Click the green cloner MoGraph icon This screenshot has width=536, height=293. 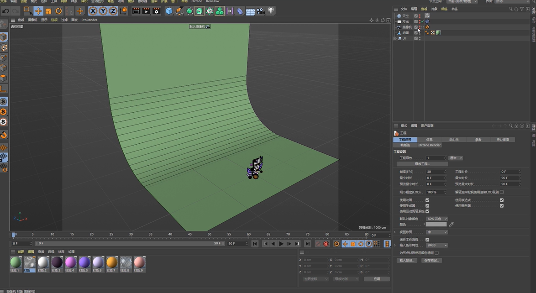tap(220, 11)
